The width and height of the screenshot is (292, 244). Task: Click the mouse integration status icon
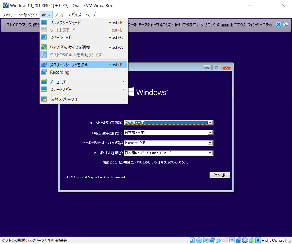point(251,240)
